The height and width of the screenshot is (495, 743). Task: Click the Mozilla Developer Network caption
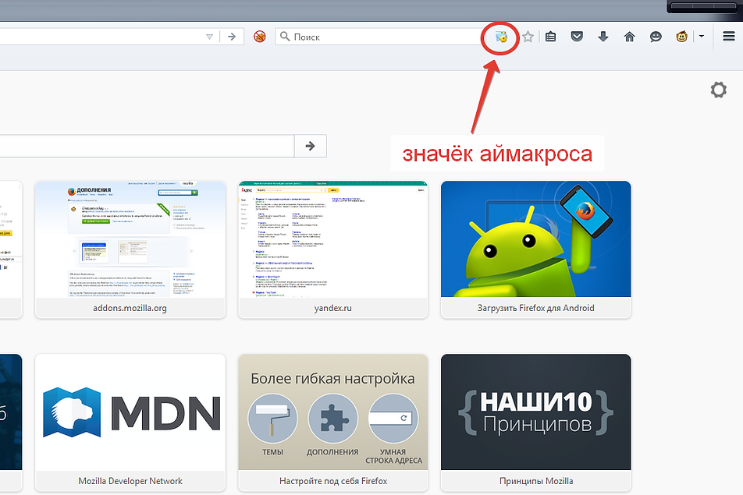pos(130,481)
